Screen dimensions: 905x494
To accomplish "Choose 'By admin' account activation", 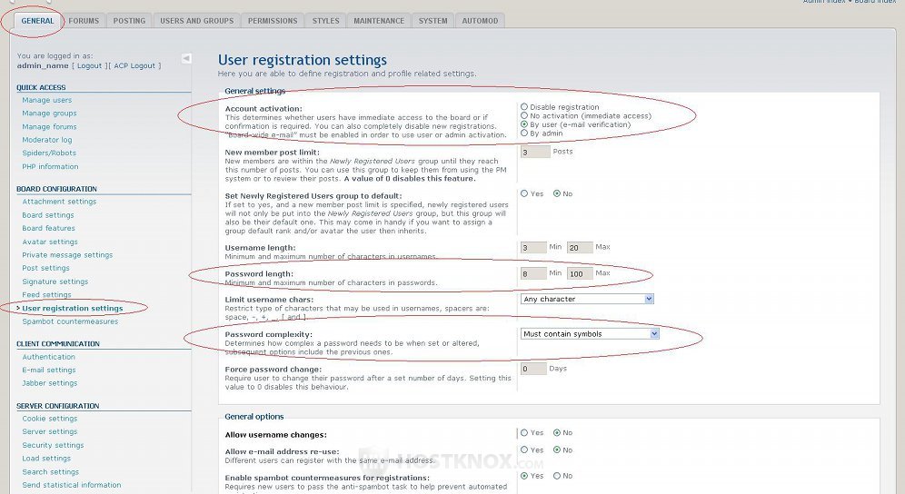I will (x=524, y=133).
